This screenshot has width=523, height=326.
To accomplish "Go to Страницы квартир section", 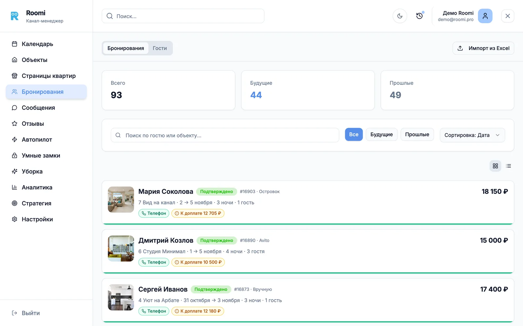I will pyautogui.click(x=46, y=76).
